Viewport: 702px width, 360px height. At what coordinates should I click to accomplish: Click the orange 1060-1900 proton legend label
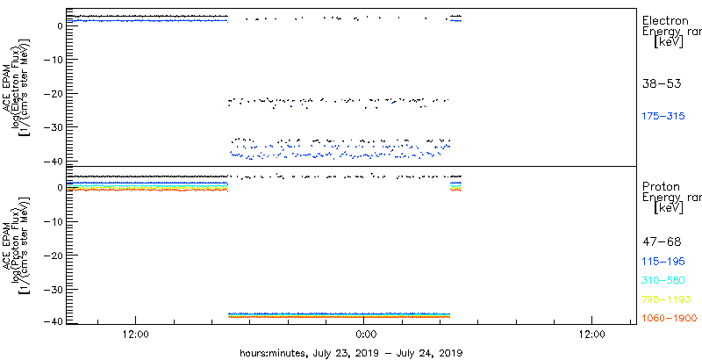[670, 319]
